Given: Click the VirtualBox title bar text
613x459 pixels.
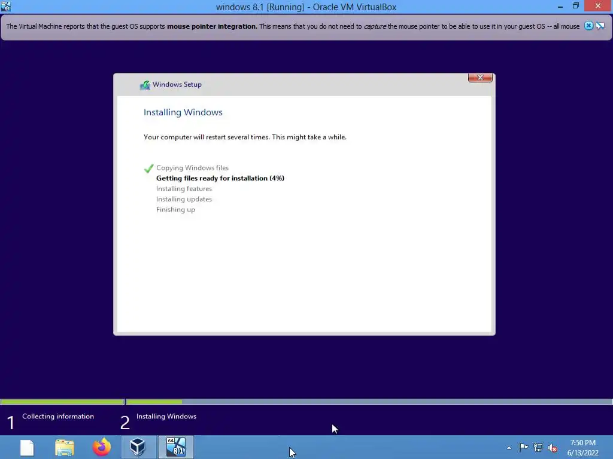Looking at the screenshot, I should coord(306,7).
